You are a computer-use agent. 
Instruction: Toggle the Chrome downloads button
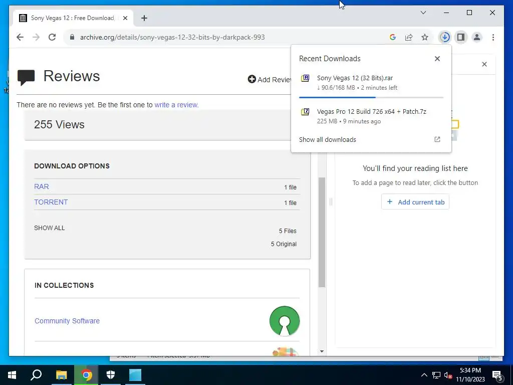point(445,37)
